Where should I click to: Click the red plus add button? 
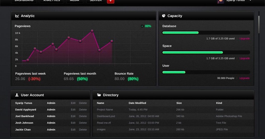(x=111, y=1)
